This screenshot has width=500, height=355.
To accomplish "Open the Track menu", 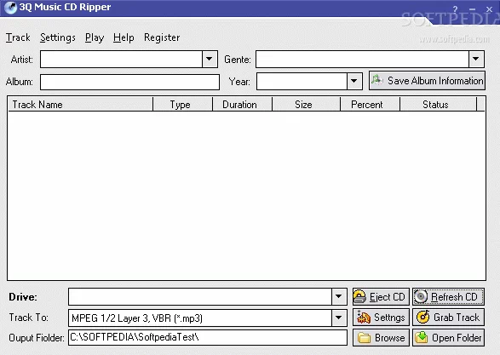I will (x=18, y=37).
